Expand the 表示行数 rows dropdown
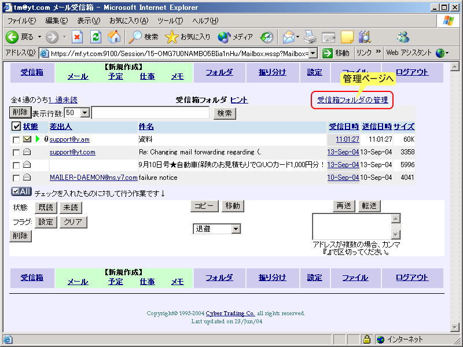The image size is (463, 347). coord(85,113)
